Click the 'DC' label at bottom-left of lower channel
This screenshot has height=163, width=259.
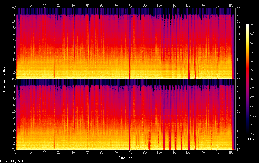pos(12,150)
